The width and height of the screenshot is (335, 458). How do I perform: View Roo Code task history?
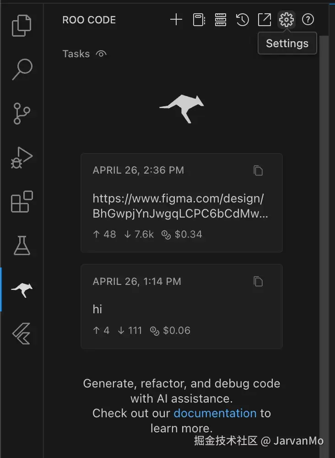coord(242,20)
